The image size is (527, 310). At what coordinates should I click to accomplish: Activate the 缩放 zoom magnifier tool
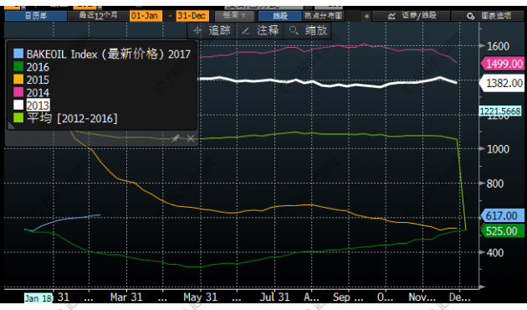[308, 31]
